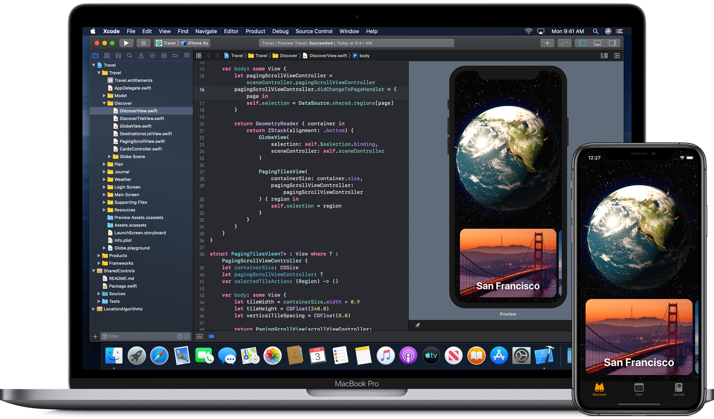Add a new file with the navigator plus button
The height and width of the screenshot is (419, 714).
[x=95, y=336]
